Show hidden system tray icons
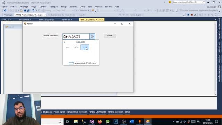Image resolution: width=222 pixels, height=125 pixels. (x=173, y=122)
